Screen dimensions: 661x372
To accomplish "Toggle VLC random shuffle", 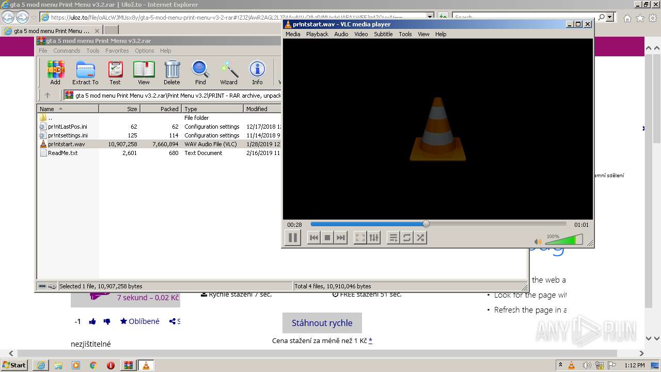I will pyautogui.click(x=420, y=238).
